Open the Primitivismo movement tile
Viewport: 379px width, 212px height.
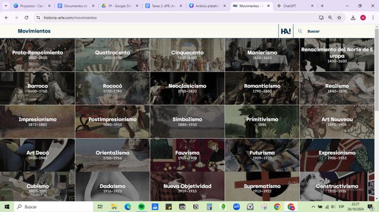(x=262, y=121)
